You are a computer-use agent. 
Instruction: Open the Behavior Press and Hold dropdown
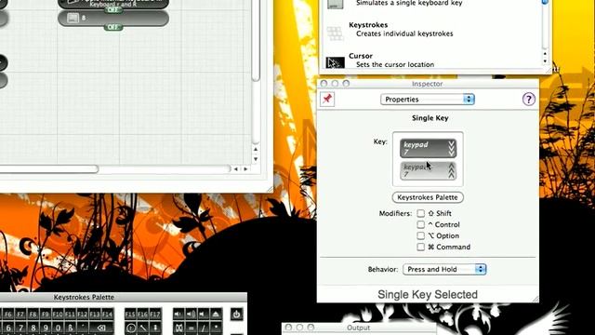point(444,269)
